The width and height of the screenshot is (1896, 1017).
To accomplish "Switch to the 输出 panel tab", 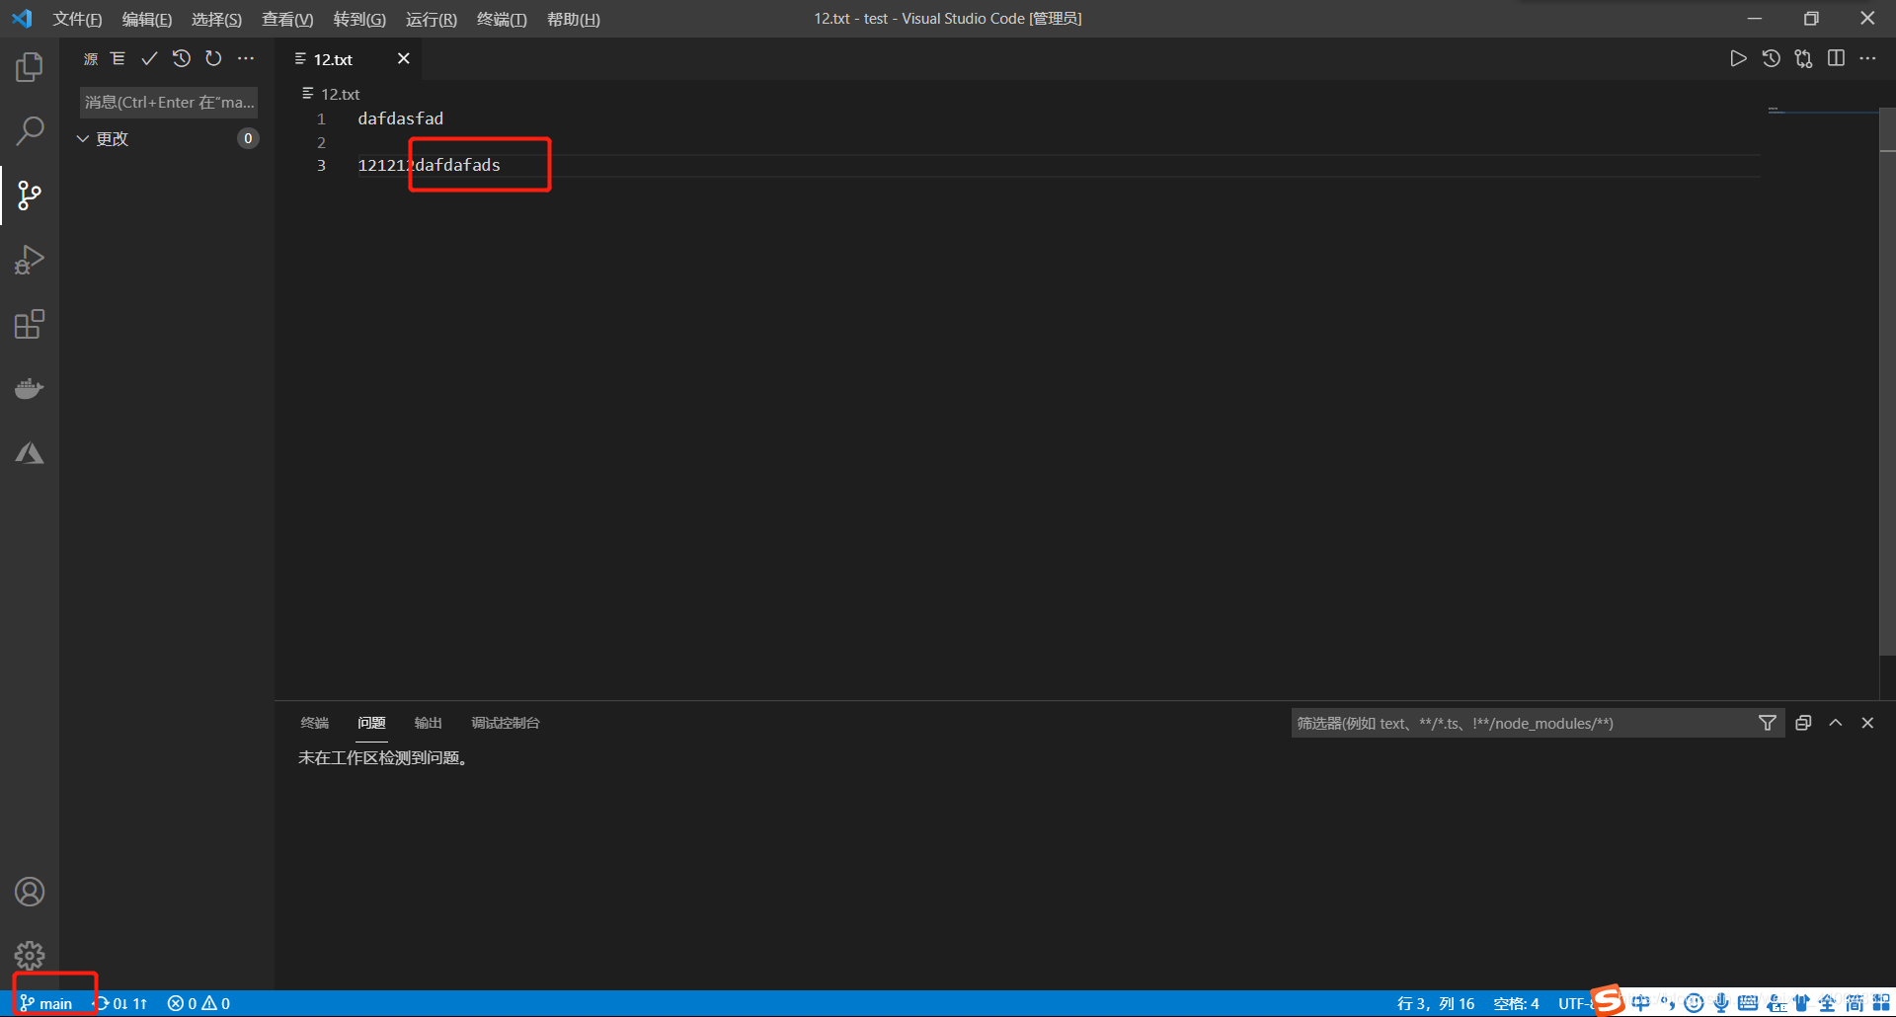I will click(428, 723).
